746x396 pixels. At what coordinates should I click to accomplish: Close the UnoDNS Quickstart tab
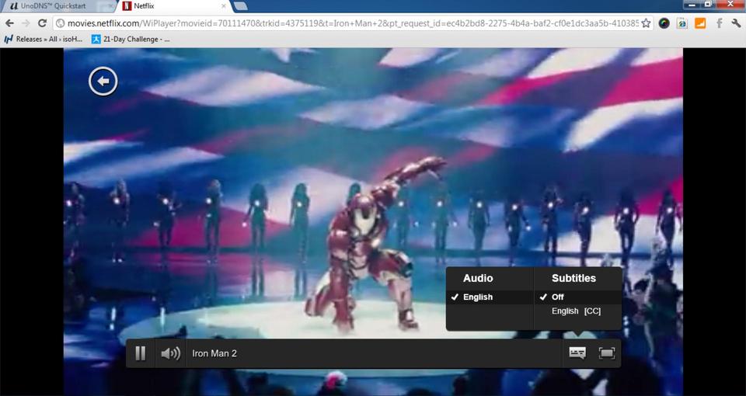coord(110,6)
